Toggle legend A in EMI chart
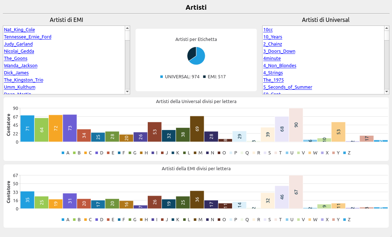 [66, 220]
